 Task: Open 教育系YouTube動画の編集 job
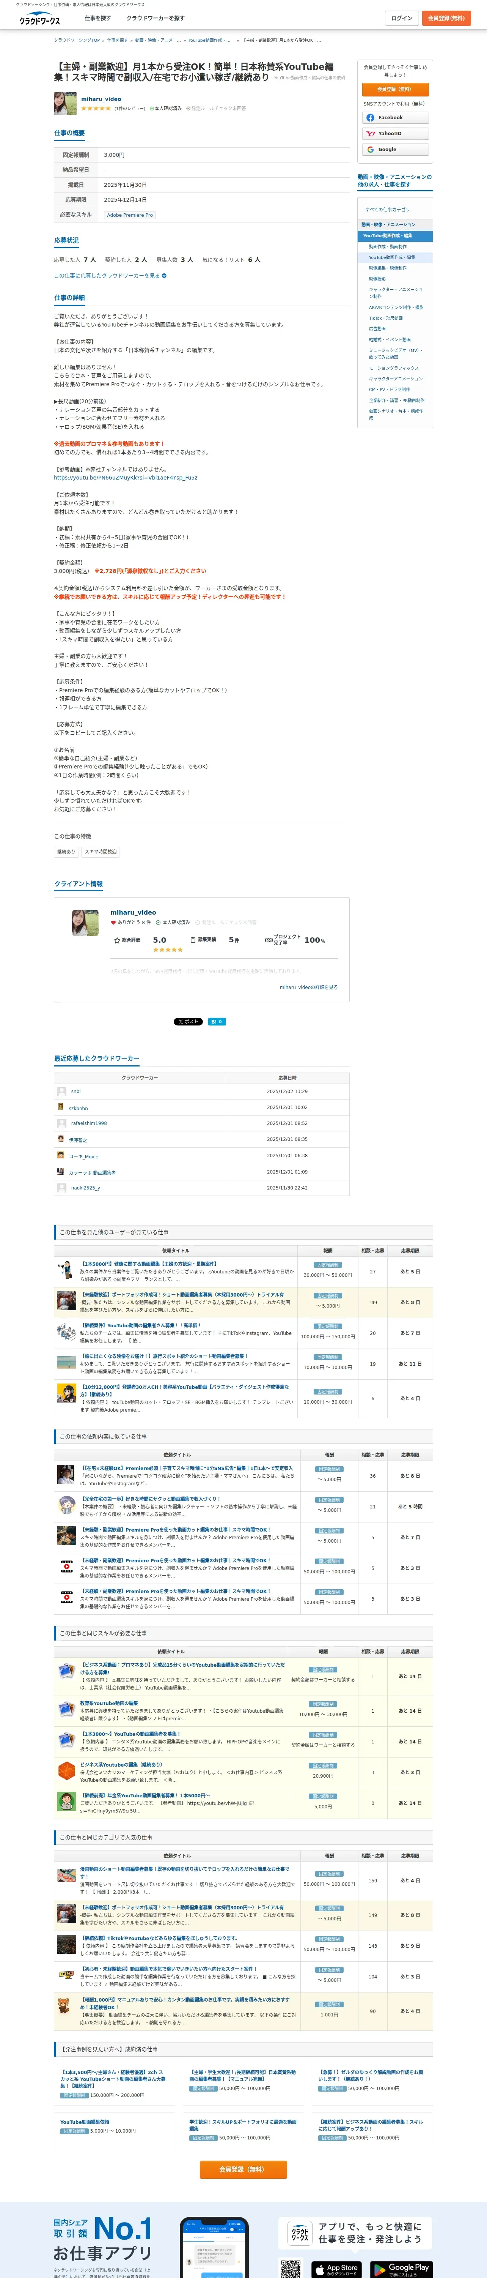click(110, 1703)
